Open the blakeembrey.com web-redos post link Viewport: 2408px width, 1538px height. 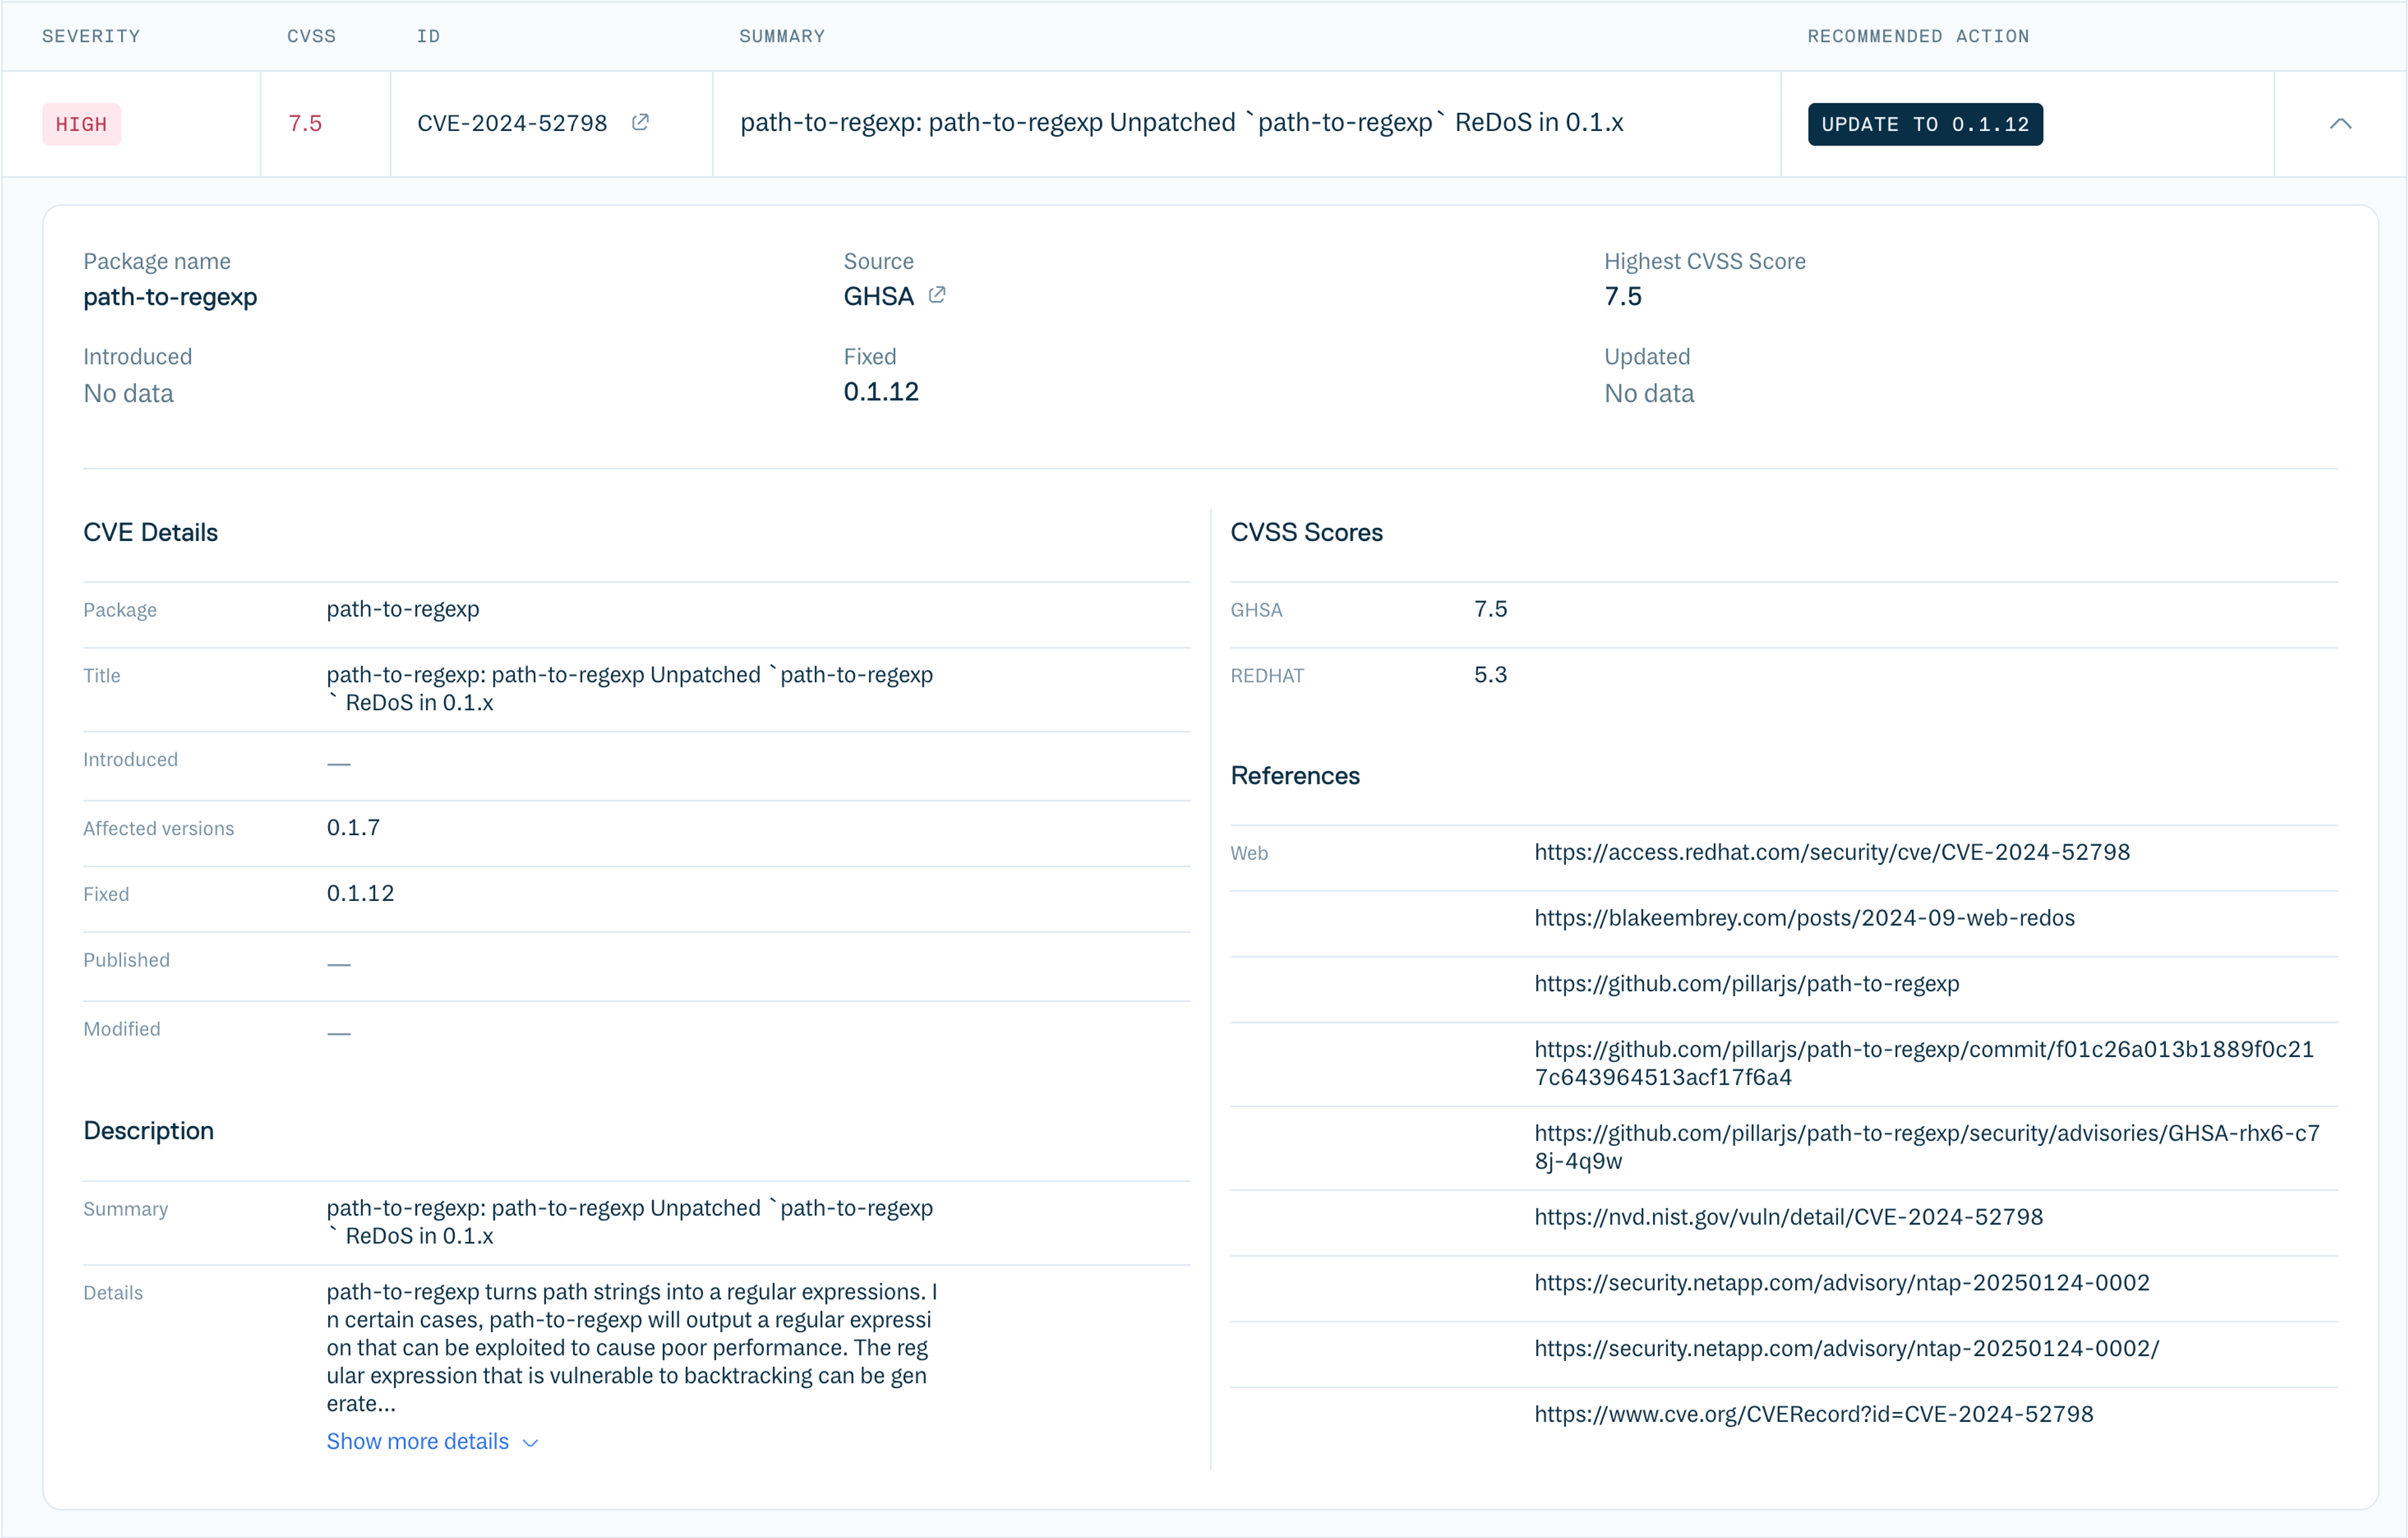pyautogui.click(x=1804, y=918)
